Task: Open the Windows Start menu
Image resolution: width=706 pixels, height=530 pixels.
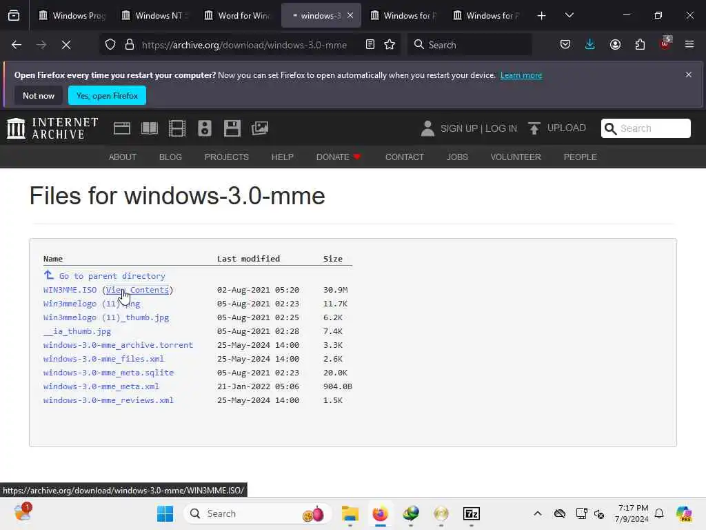Action: coord(165,513)
